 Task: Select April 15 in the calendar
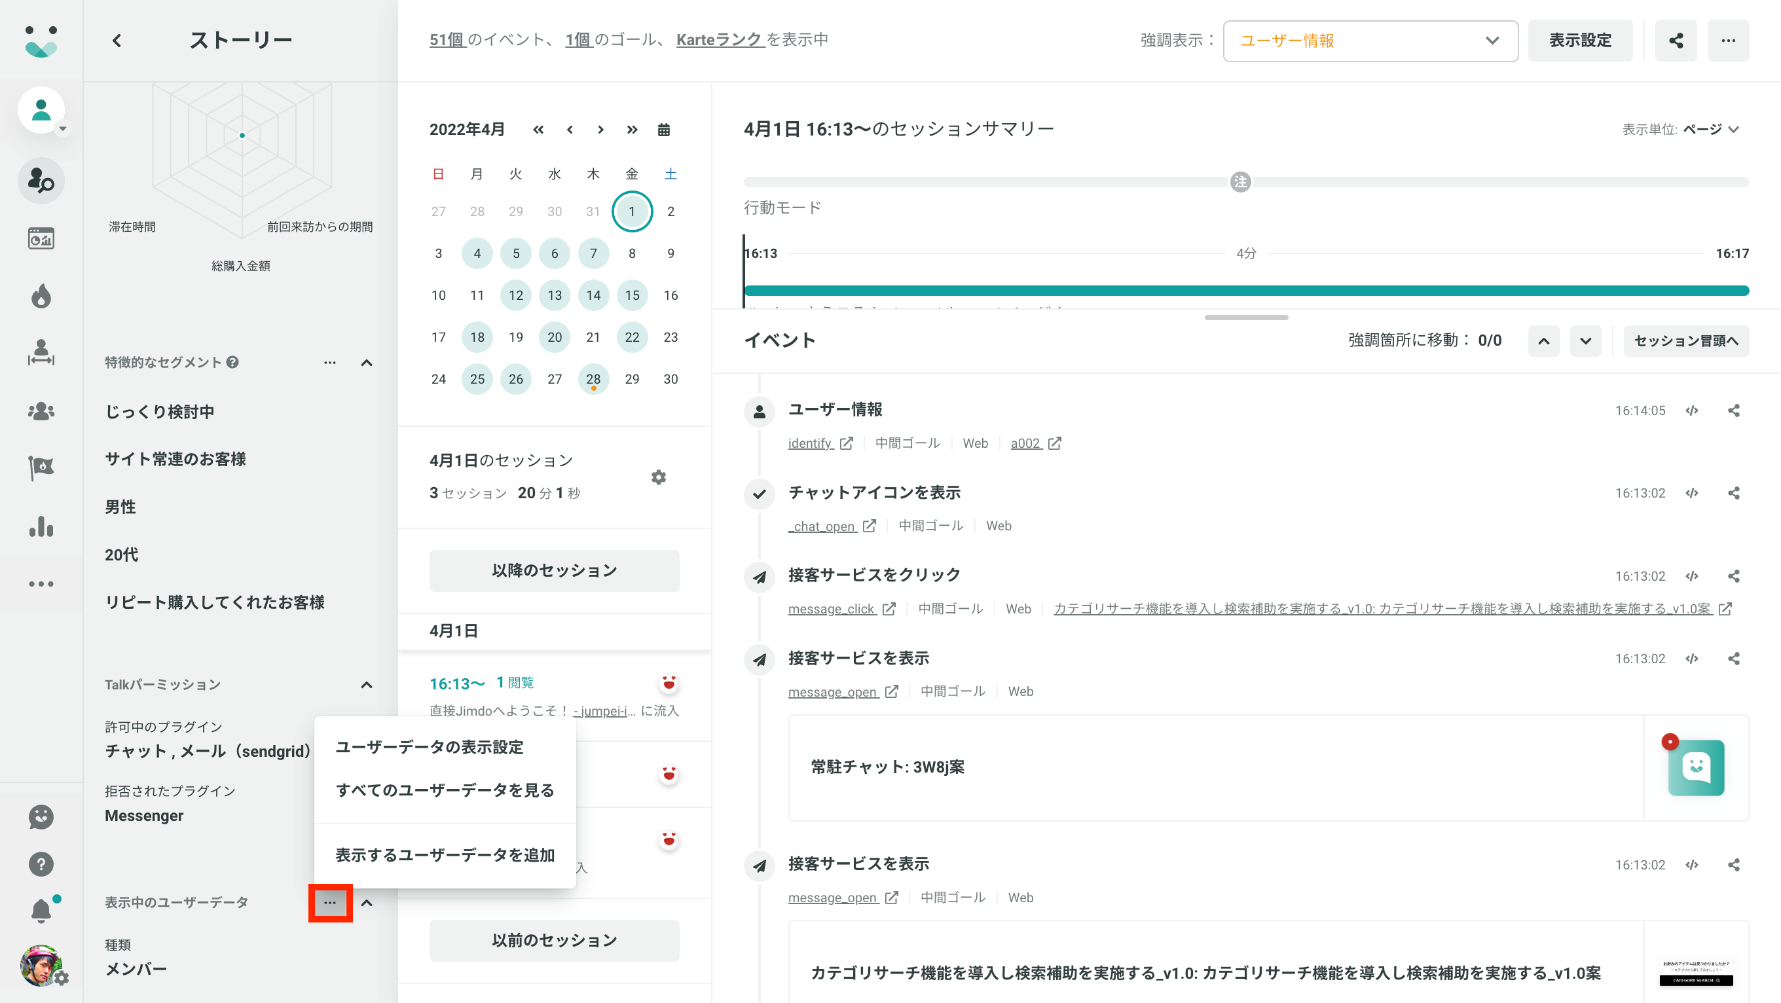coord(632,295)
